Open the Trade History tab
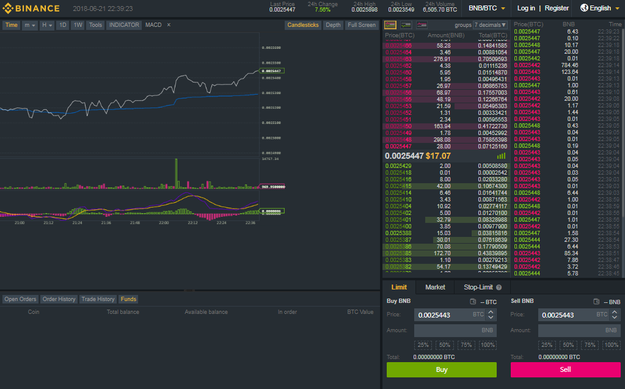The height and width of the screenshot is (389, 625). pos(98,299)
